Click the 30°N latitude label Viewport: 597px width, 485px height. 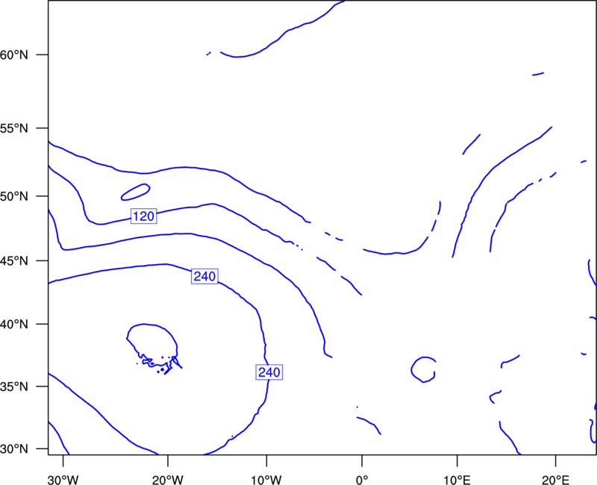[x=14, y=449]
